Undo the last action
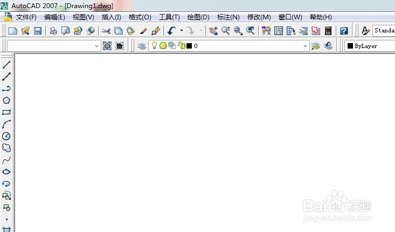This screenshot has height=232, width=395. 172,31
